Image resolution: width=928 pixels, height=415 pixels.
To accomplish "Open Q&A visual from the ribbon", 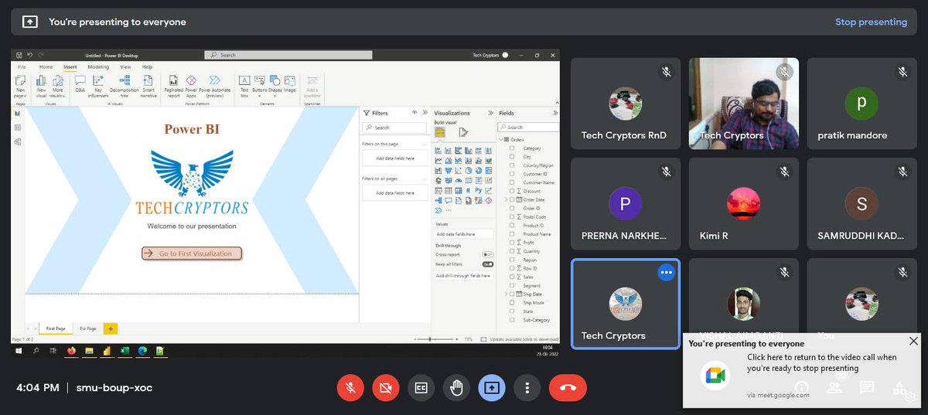I will 80,83.
